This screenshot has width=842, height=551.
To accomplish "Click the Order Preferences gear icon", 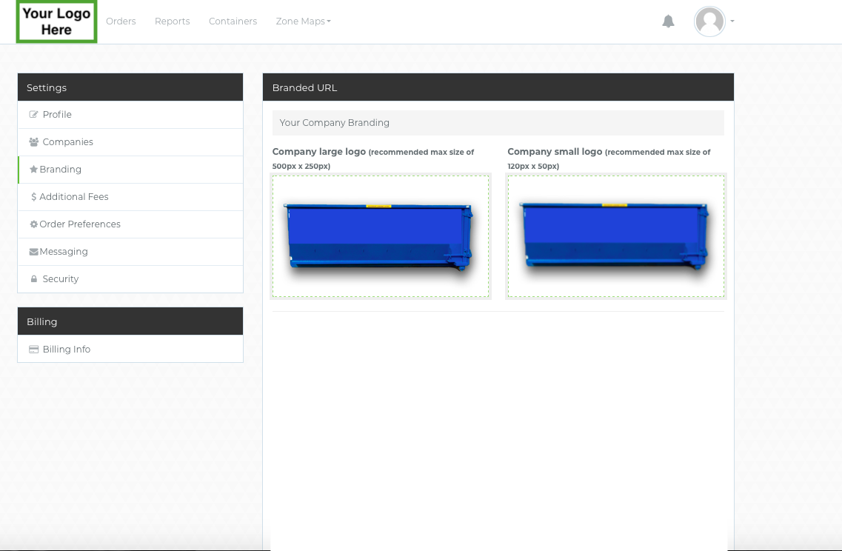I will pyautogui.click(x=34, y=224).
